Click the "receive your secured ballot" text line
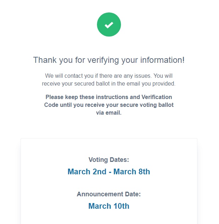 (109, 83)
